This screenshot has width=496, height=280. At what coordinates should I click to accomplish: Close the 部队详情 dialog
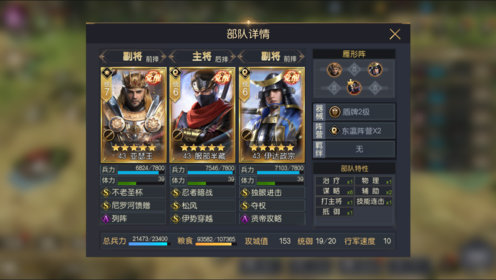tap(395, 34)
